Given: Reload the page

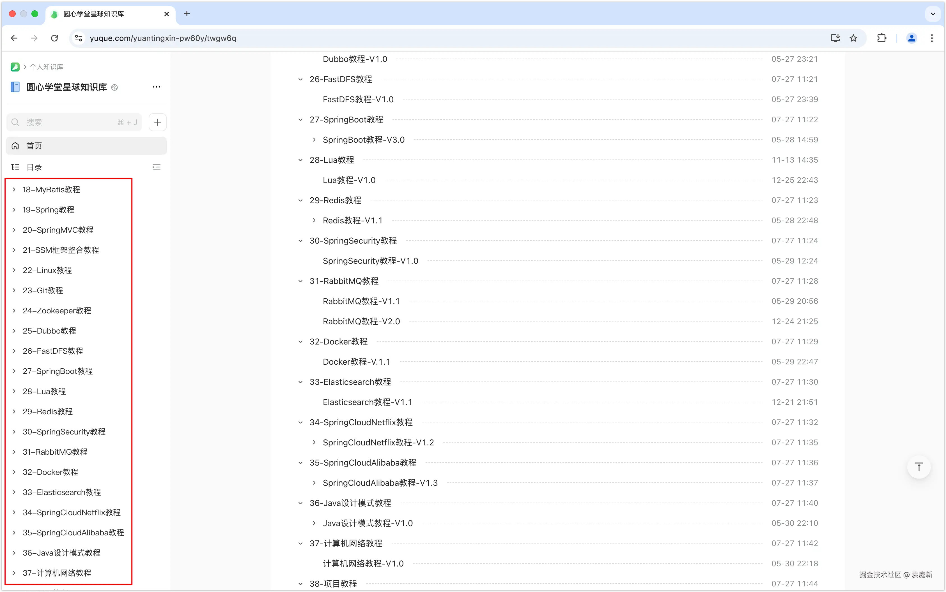Looking at the screenshot, I should click(54, 38).
